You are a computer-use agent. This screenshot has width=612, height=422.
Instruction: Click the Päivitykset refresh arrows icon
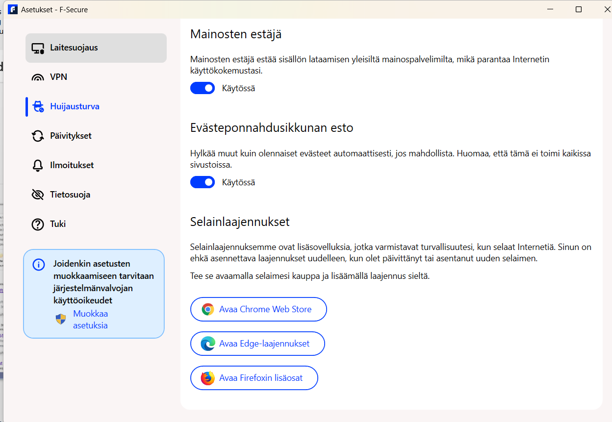pyautogui.click(x=38, y=136)
